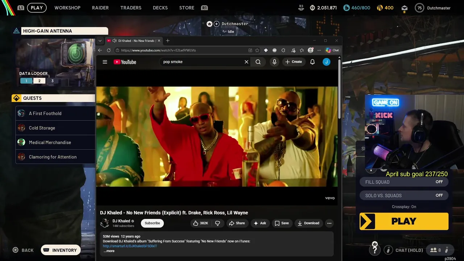Screen dimensions: 464x261
Task: Clear the pop smoke search text
Action: [246, 62]
